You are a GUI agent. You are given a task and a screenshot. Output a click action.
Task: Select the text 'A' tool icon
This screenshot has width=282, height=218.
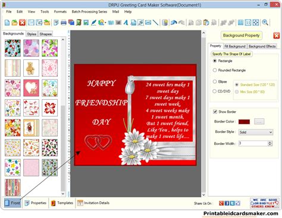[126, 23]
